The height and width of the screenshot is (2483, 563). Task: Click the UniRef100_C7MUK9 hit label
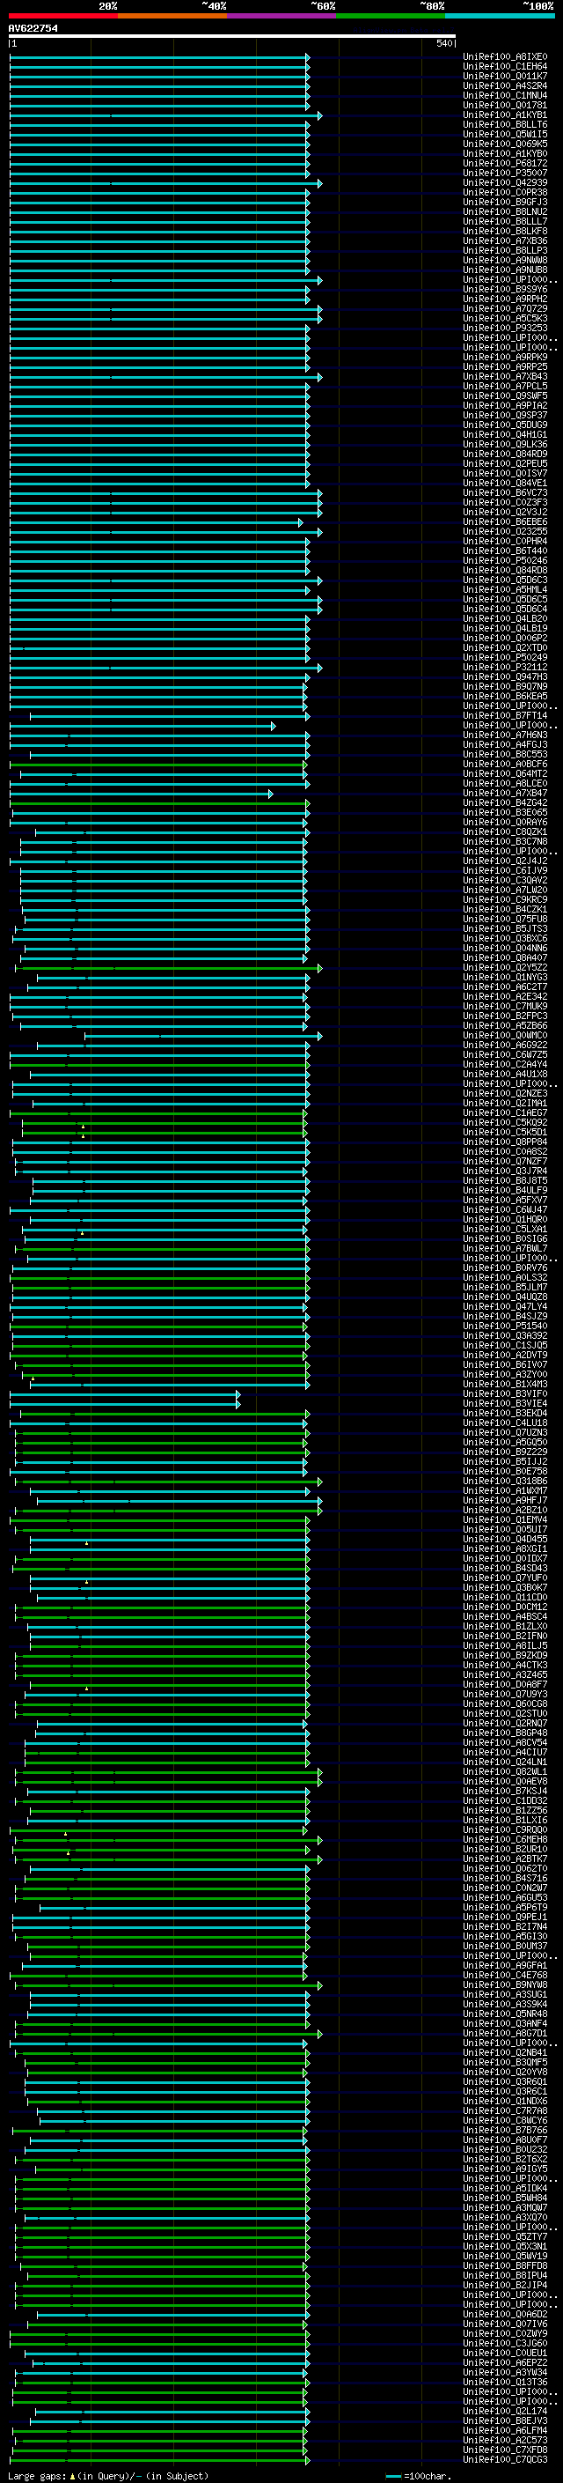505,1005
